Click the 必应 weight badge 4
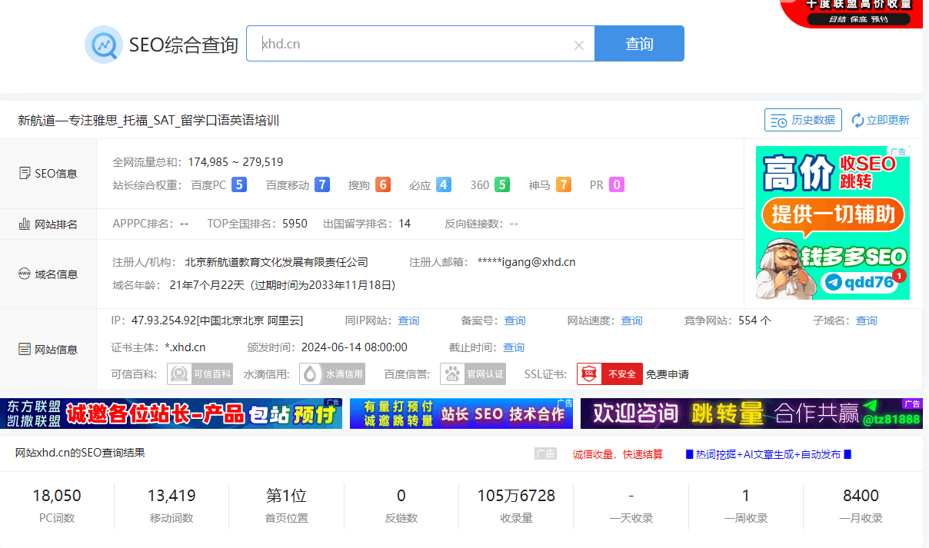This screenshot has width=929, height=548. (443, 184)
